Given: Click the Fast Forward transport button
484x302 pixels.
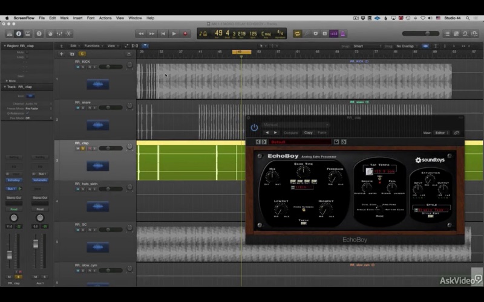Looking at the screenshot, I should point(152,34).
